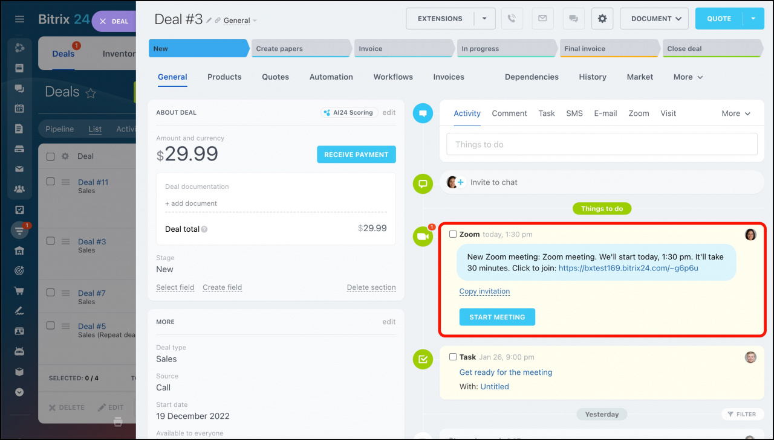Edit the Deal #3 title pencil icon
The width and height of the screenshot is (774, 440).
[x=209, y=20]
